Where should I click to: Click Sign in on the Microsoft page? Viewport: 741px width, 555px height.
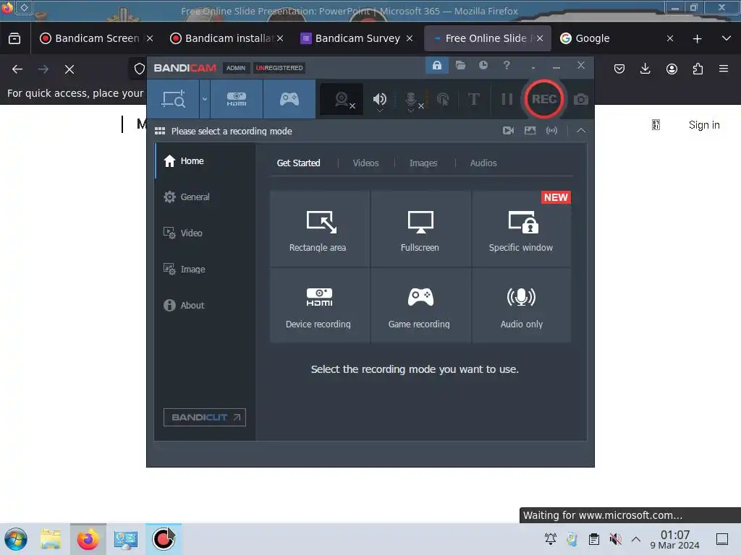tap(703, 125)
